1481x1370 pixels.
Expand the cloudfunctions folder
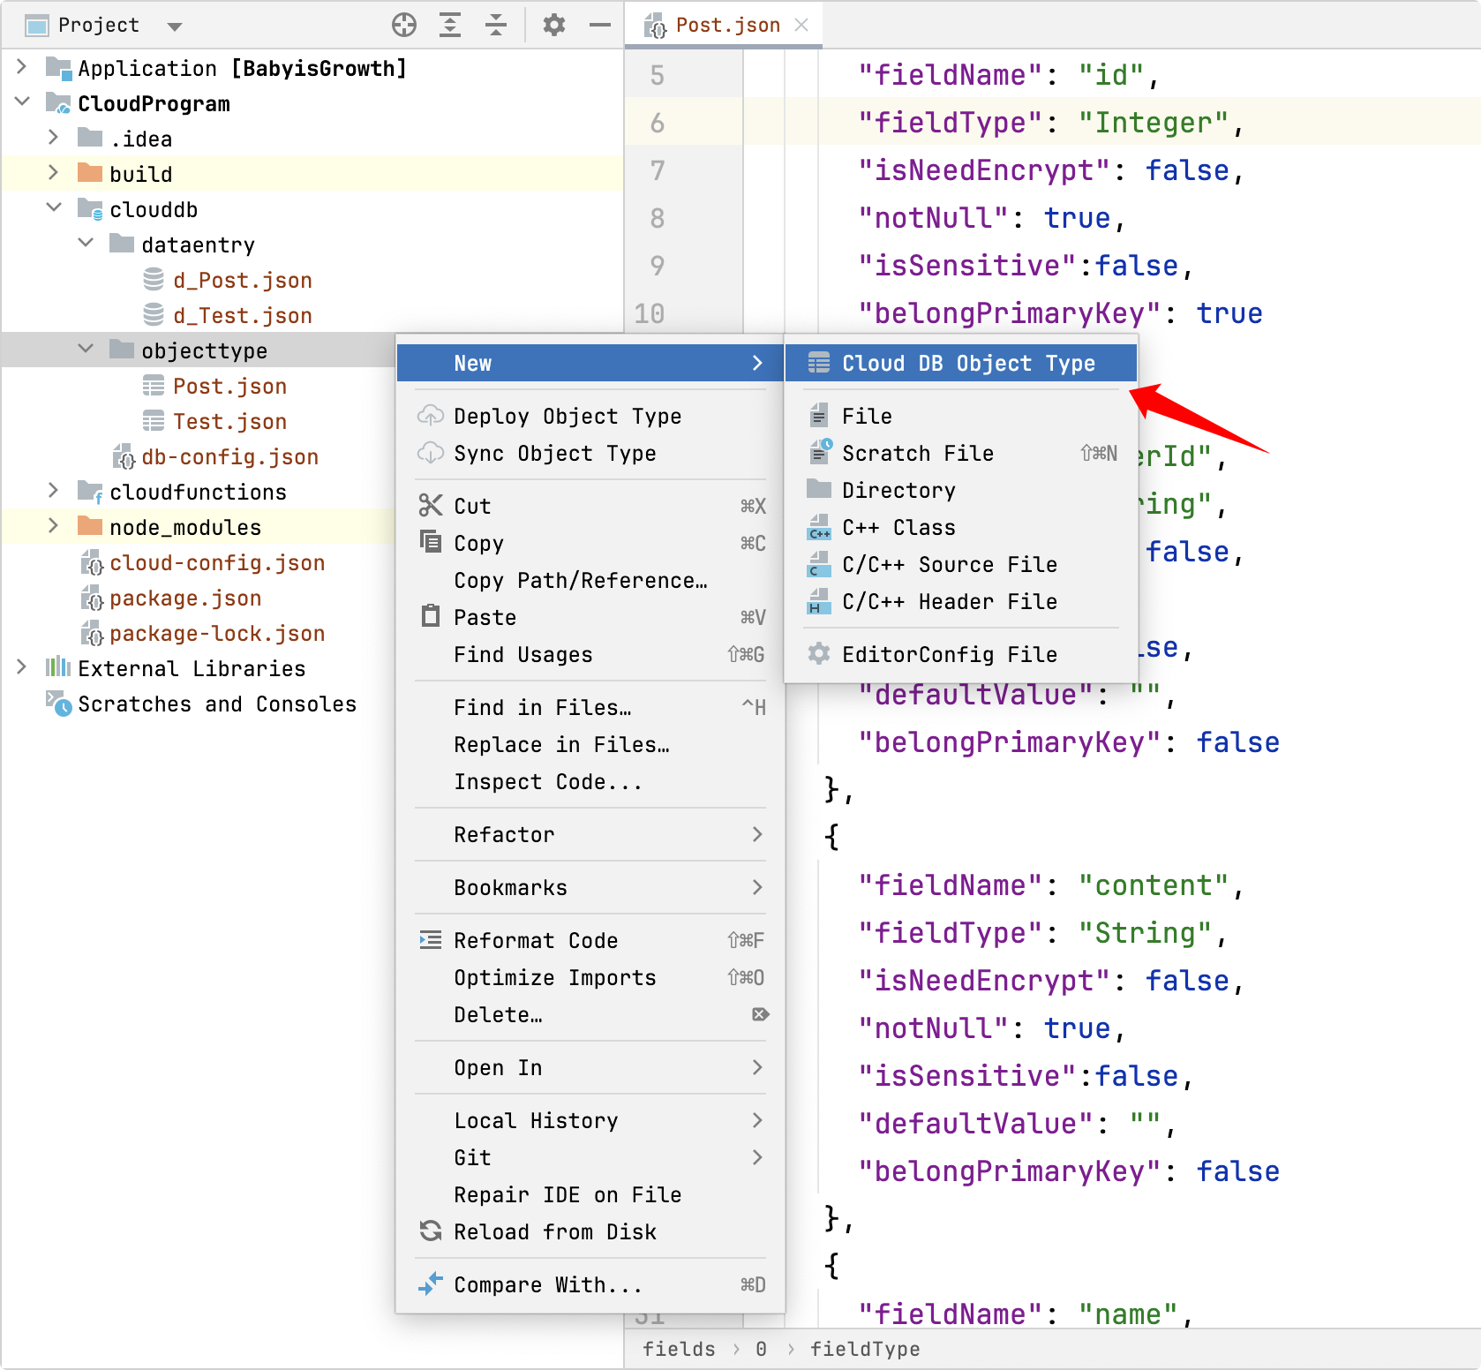(54, 491)
